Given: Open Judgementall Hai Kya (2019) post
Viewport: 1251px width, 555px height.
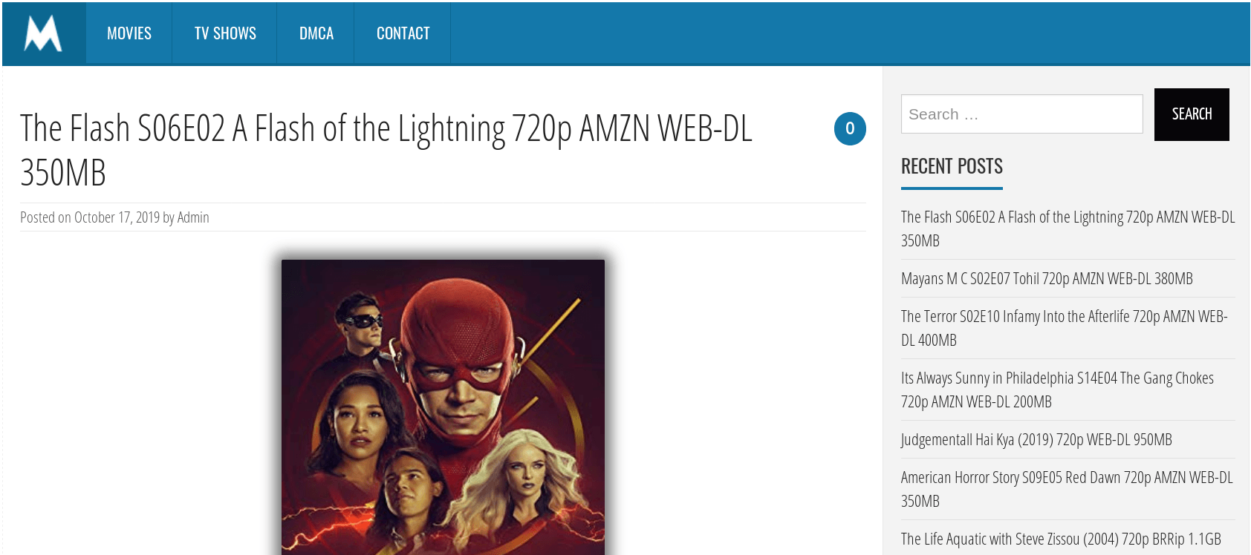Looking at the screenshot, I should pyautogui.click(x=1036, y=439).
